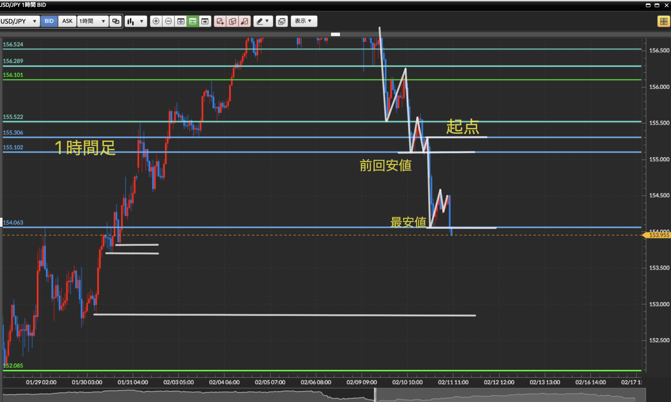Click the zoom in plus icon
Screen dimensions: 671x402
click(x=156, y=21)
